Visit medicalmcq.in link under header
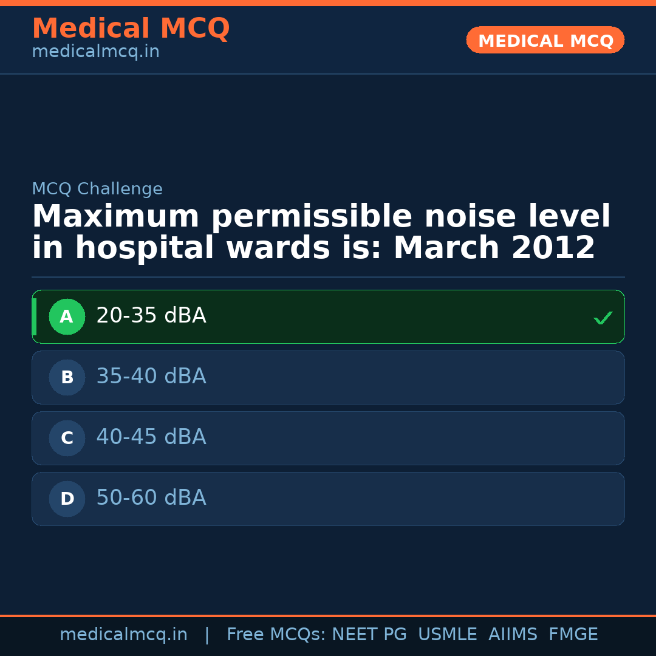 [95, 52]
